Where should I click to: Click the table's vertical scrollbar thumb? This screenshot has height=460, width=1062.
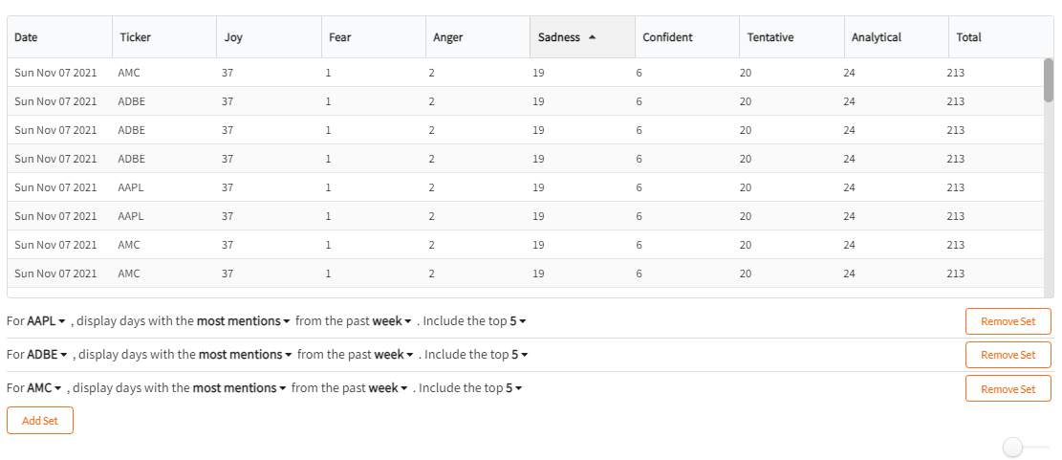coord(1049,80)
